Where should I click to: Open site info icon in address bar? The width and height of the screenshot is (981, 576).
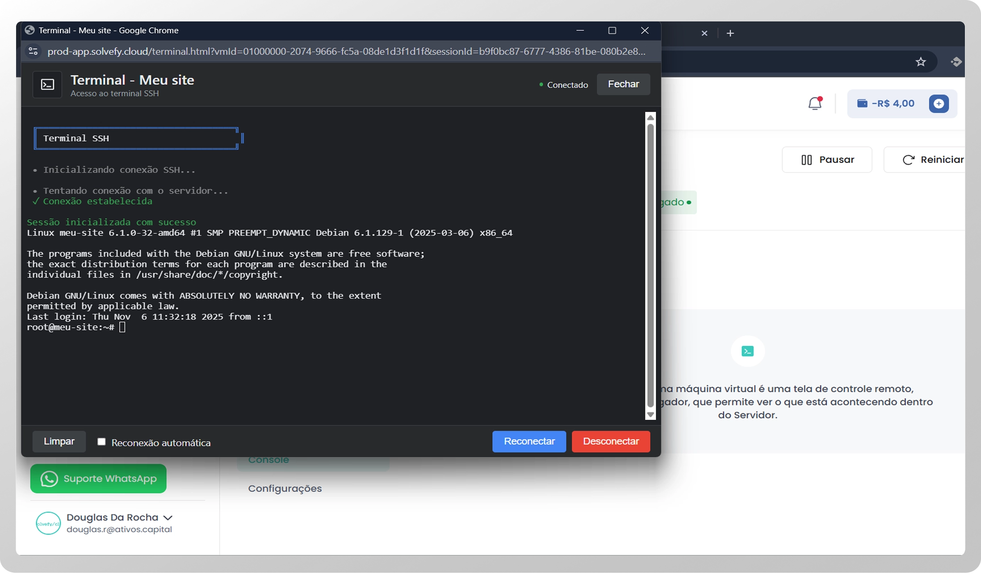(33, 51)
